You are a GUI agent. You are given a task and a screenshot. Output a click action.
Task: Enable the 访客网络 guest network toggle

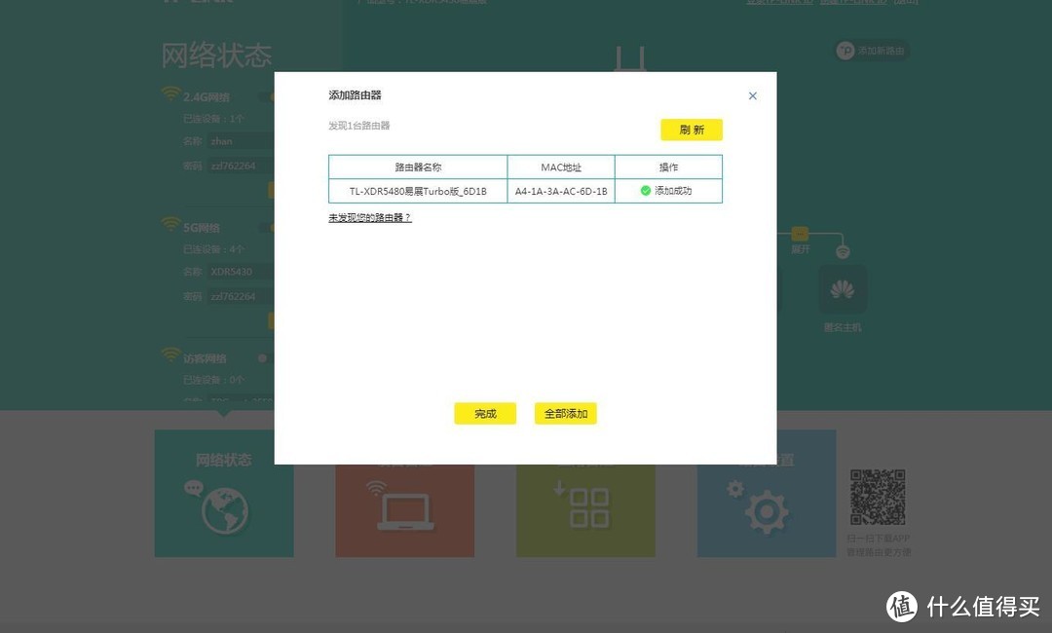[x=261, y=356]
